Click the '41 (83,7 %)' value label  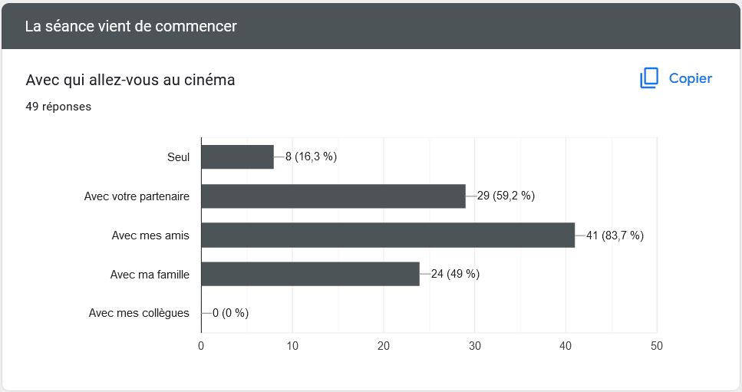tap(615, 236)
